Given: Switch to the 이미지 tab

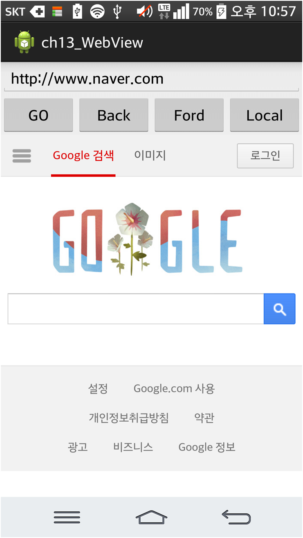Looking at the screenshot, I should click(x=150, y=156).
